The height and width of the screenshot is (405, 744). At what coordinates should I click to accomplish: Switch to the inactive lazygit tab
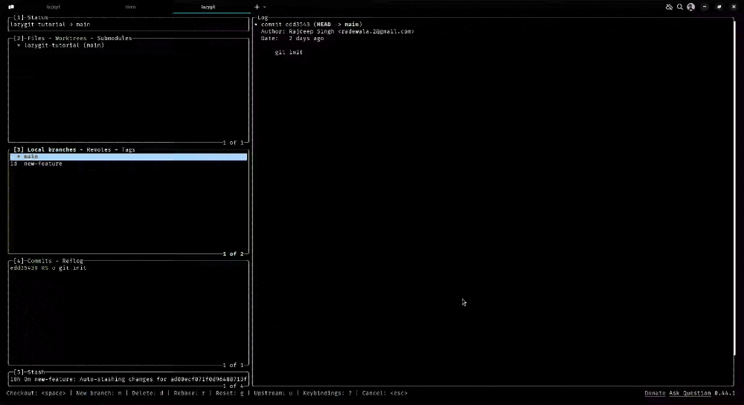53,7
